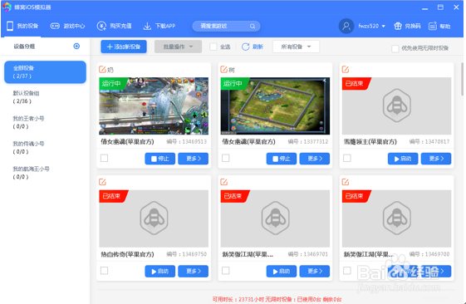Open 更多 menu for device 13469750
Screen dimensions: 466x304
click(194, 272)
